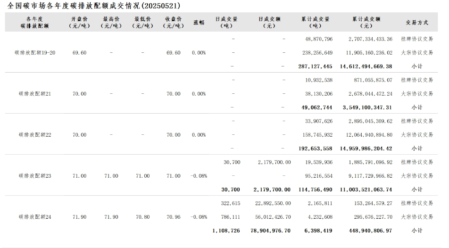Select the 各年度碳排放配额 column header
The width and height of the screenshot is (449, 248).
click(x=34, y=22)
